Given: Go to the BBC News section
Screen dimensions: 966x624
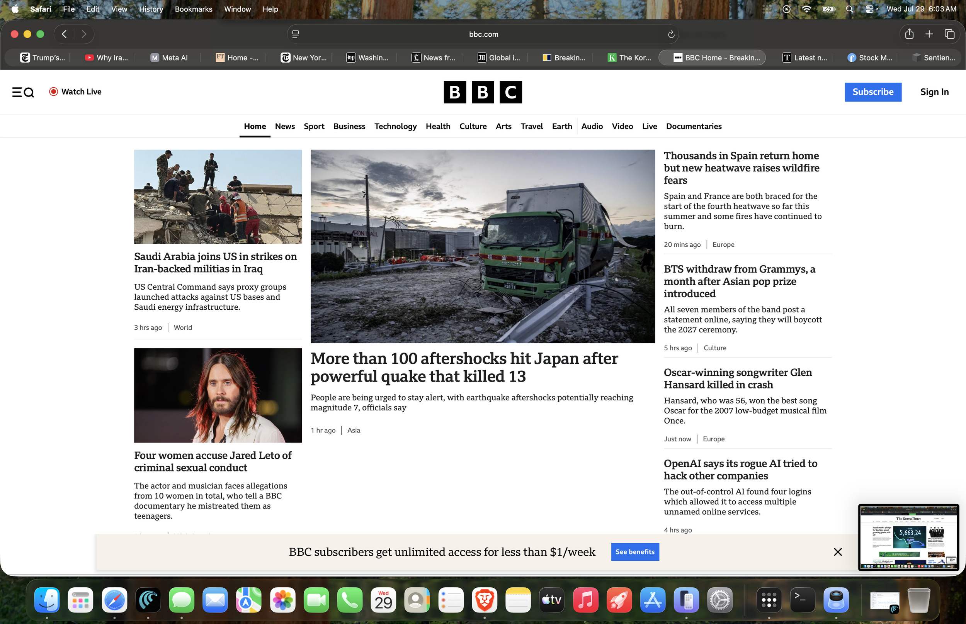Looking at the screenshot, I should point(285,126).
